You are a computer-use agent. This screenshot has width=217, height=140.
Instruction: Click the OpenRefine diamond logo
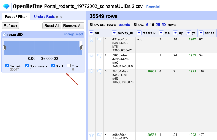tap(6, 7)
